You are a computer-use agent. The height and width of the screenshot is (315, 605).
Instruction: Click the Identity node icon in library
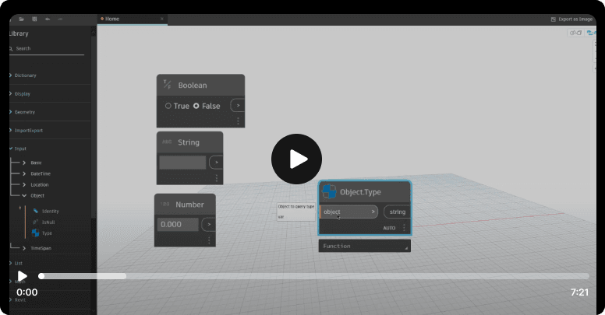[36, 211]
